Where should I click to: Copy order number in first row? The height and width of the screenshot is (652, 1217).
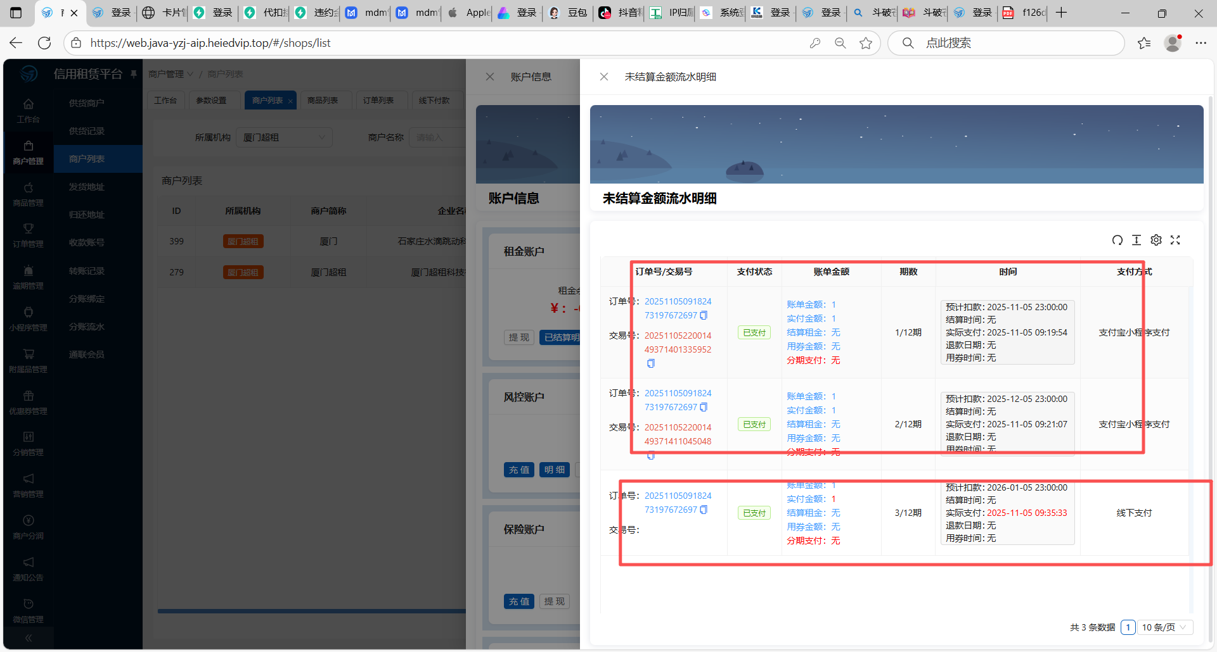704,315
